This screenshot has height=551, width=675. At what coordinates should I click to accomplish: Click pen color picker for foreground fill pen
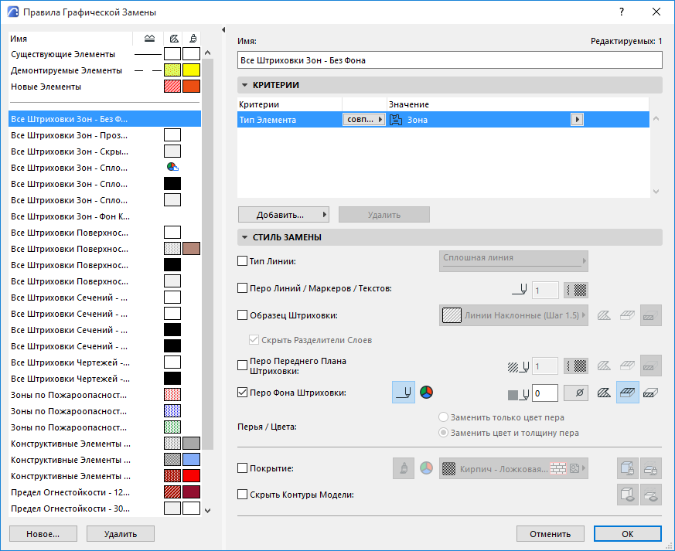[x=576, y=366]
